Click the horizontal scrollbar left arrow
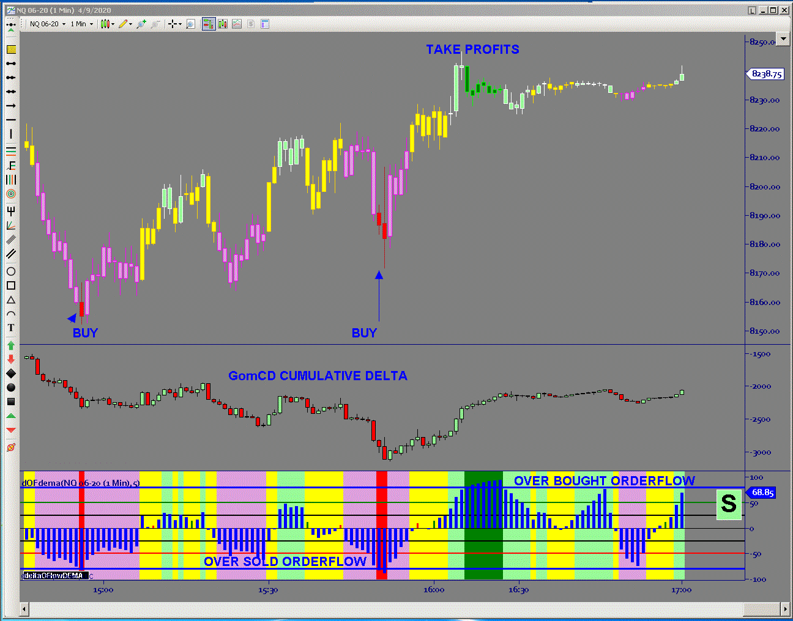793x621 pixels. [x=24, y=609]
